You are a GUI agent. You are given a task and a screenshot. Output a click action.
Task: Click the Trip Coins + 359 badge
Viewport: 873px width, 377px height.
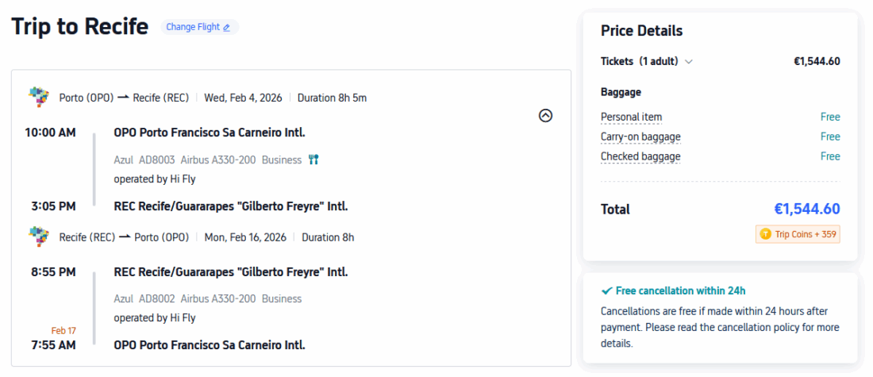point(798,234)
